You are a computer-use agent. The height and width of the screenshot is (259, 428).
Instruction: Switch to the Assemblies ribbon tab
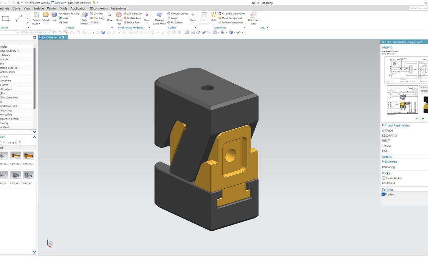pyautogui.click(x=118, y=8)
